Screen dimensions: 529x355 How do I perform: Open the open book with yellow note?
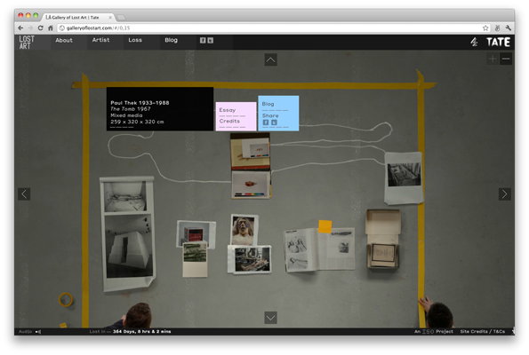click(x=320, y=248)
